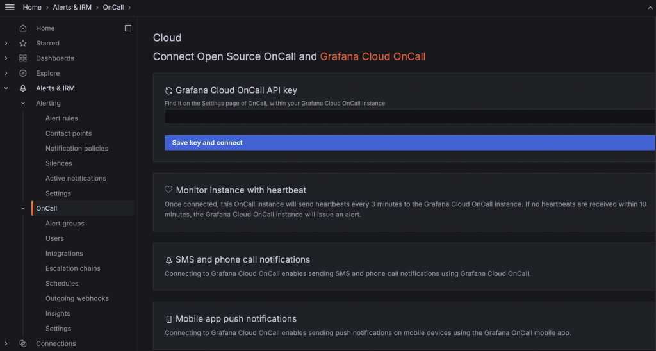The image size is (656, 351).
Task: Click the sync icon beside API key heading
Action: (169, 91)
